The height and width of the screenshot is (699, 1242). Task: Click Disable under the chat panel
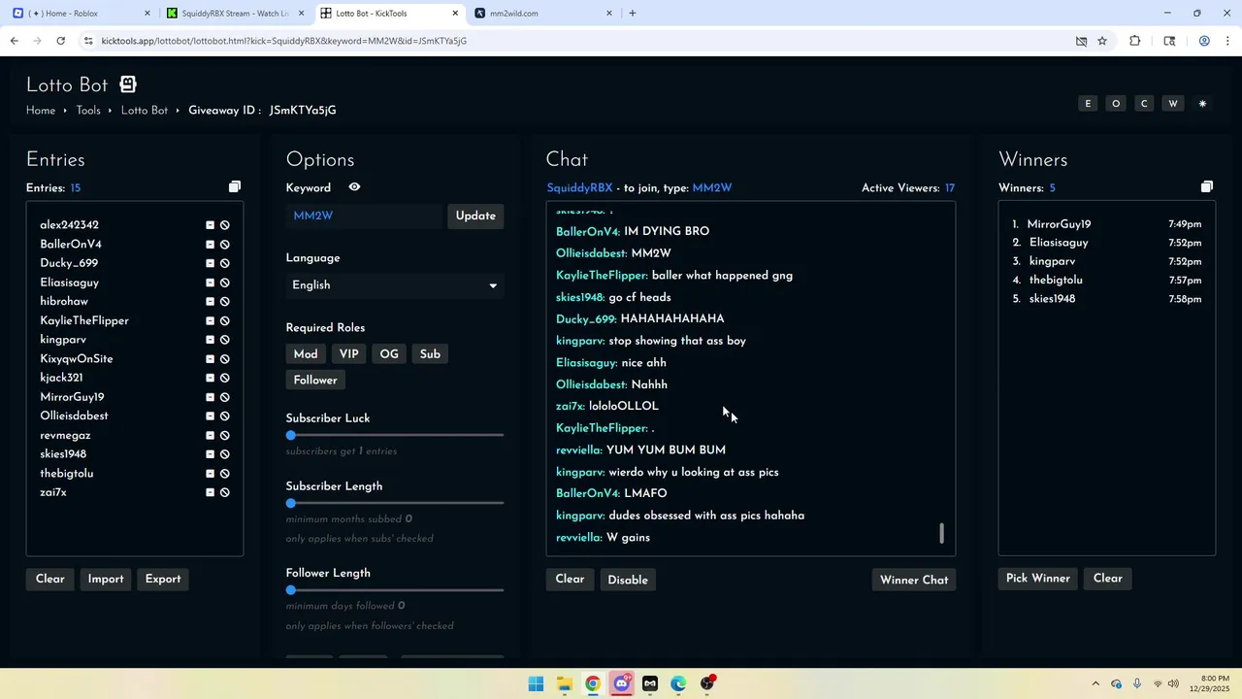[x=628, y=580]
